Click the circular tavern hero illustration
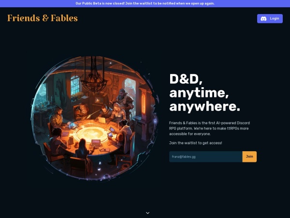 (95, 116)
